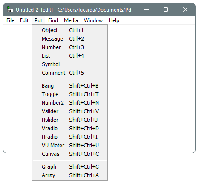The height and width of the screenshot is (184, 199).
Task: Pick Hslider from the Put menu
Action: (69, 120)
